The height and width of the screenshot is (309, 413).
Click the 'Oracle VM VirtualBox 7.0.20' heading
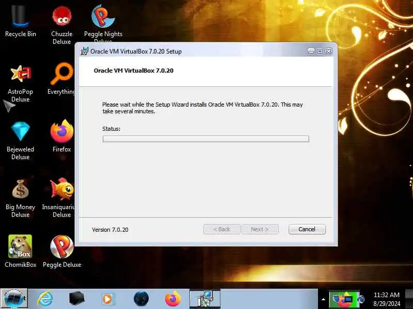coord(134,71)
